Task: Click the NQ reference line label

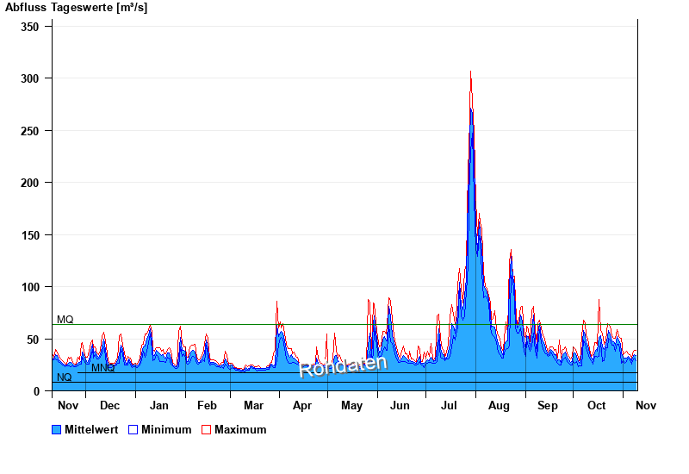Action: coord(65,377)
